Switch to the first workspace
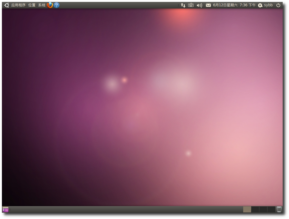 [x=247, y=209]
